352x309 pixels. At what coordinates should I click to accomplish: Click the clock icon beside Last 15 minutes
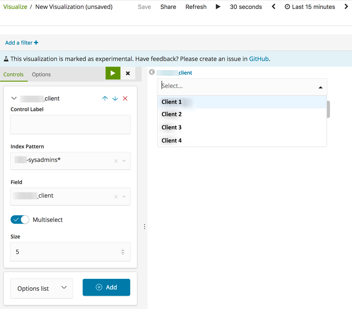(287, 7)
